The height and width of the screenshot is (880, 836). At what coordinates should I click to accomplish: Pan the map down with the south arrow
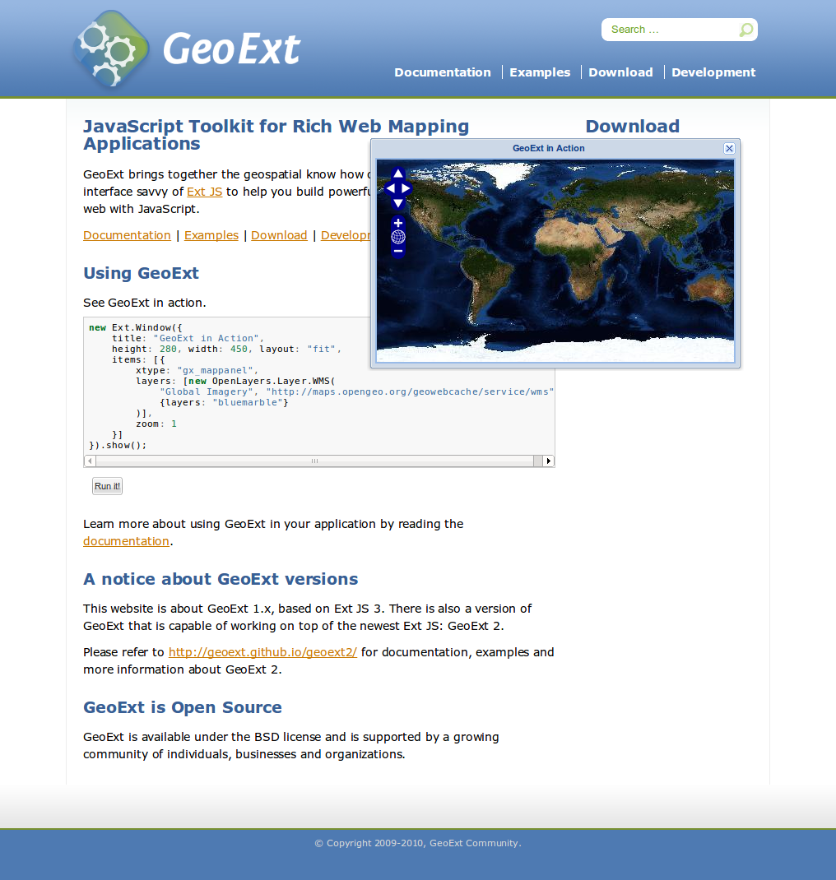point(398,203)
